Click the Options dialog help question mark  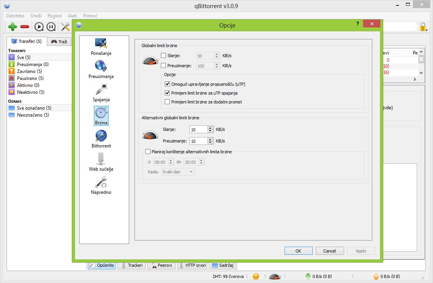[357, 24]
